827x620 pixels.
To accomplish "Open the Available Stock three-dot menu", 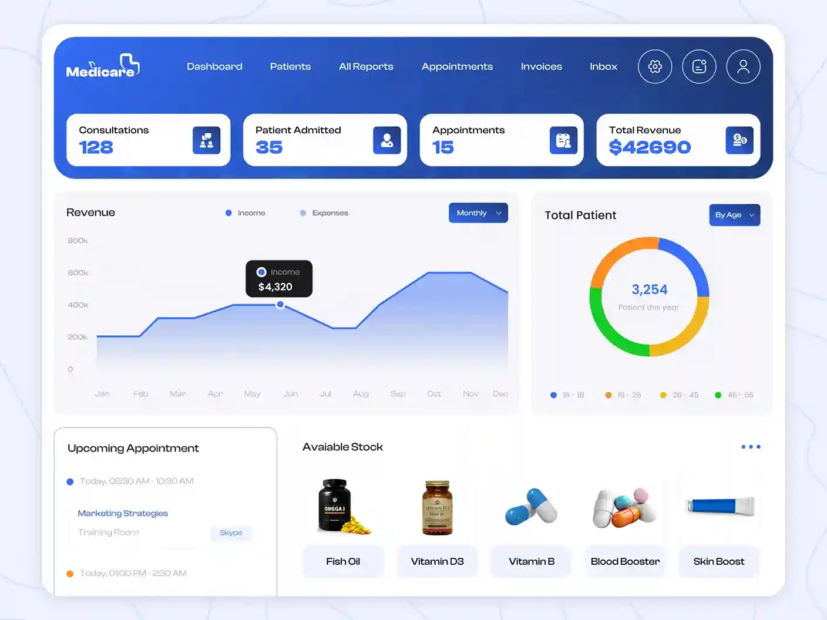I will tap(751, 447).
